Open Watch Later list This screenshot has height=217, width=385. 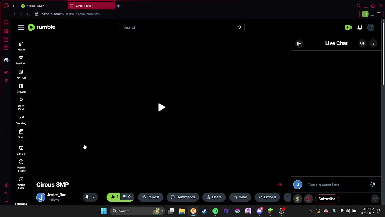coord(21,183)
